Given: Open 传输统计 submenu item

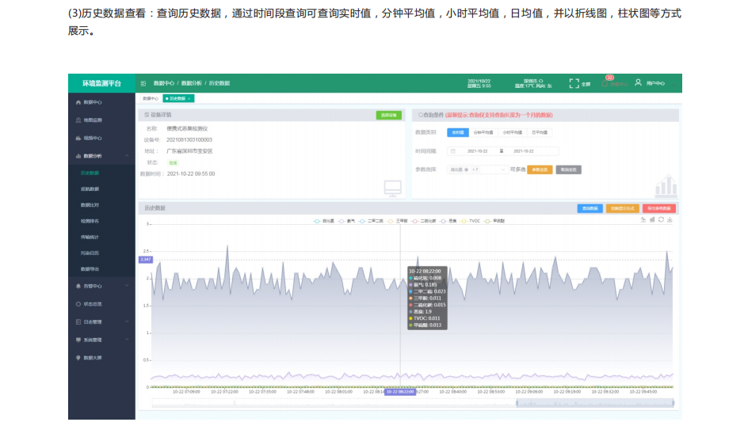Looking at the screenshot, I should pyautogui.click(x=90, y=237).
